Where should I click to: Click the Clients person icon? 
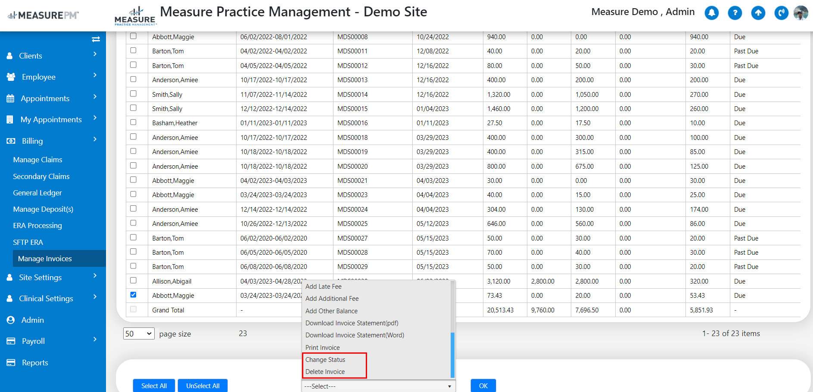(9, 56)
